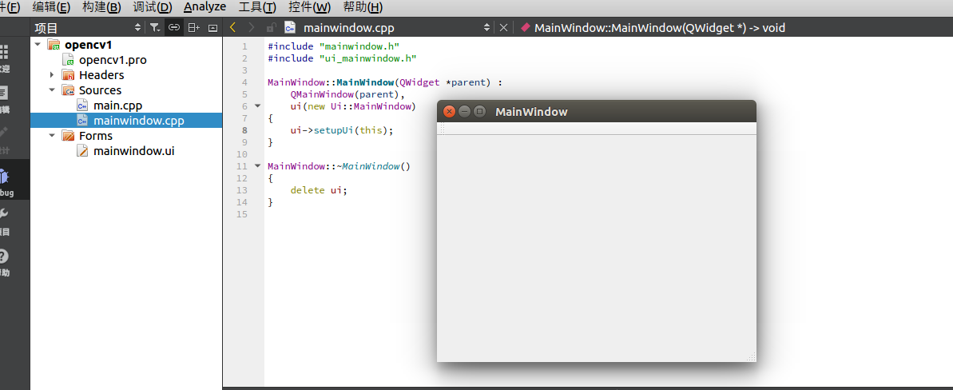The image size is (953, 390).
Task: Maximize the MainWindow application window
Action: click(479, 111)
